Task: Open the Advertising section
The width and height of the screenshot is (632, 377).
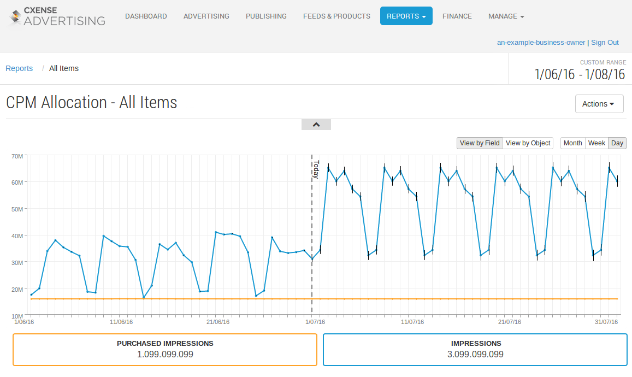Action: (206, 16)
